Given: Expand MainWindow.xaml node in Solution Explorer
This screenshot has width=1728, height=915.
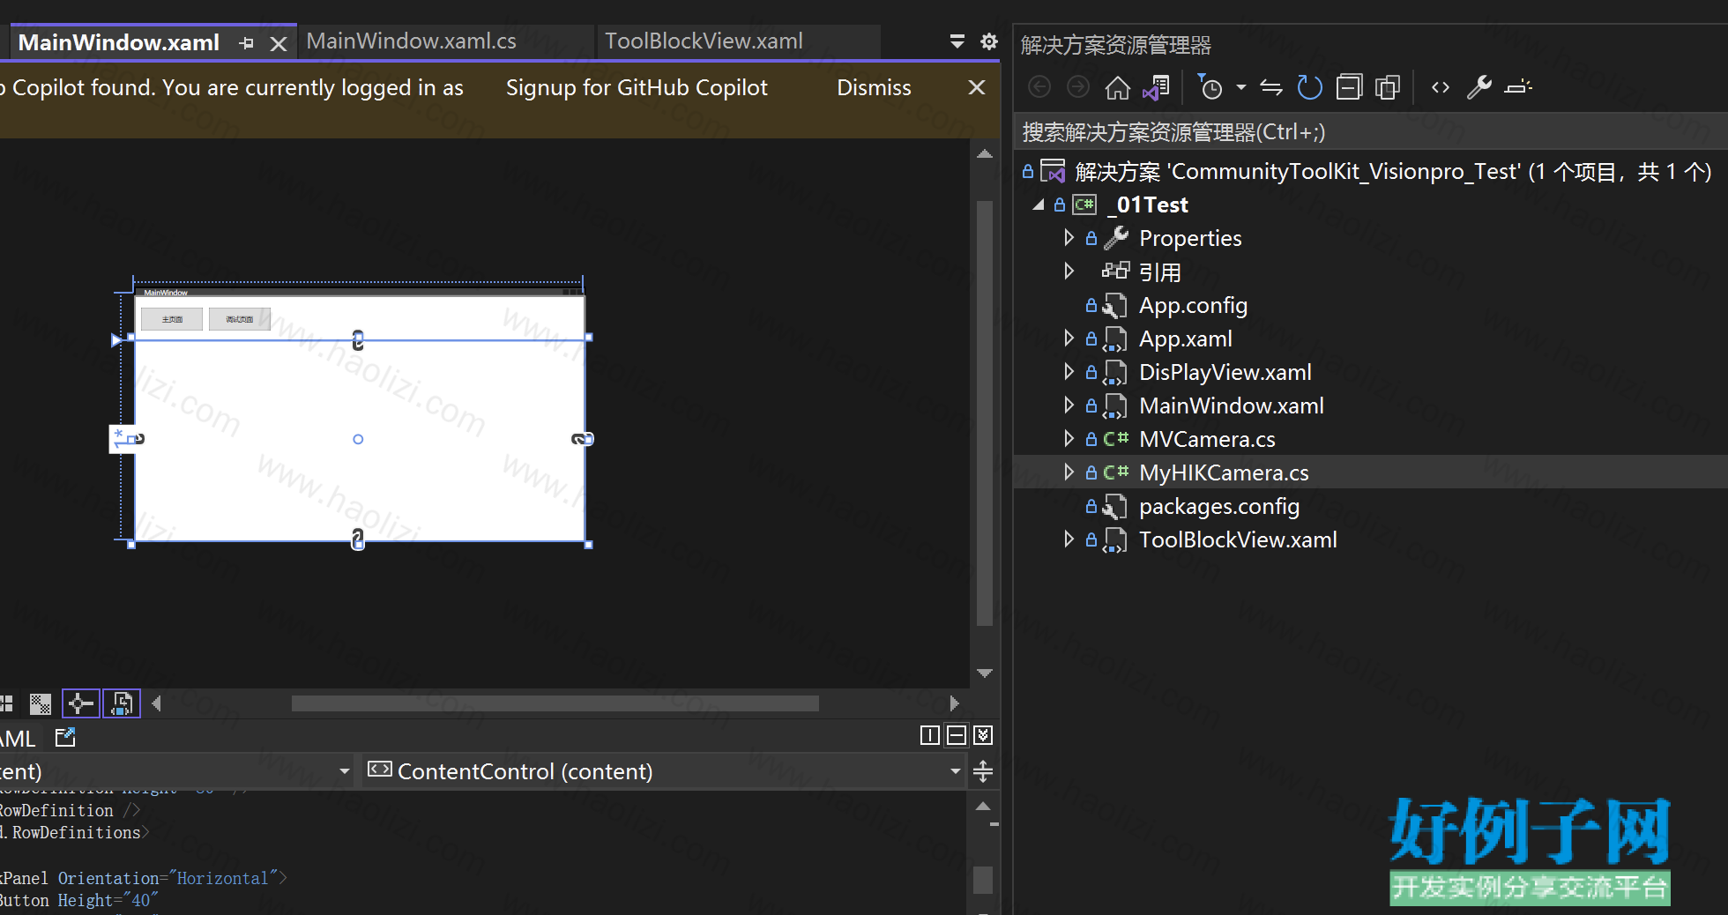Looking at the screenshot, I should point(1069,405).
